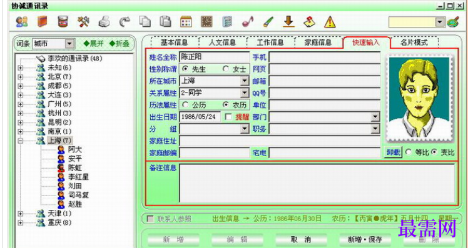Click the person icon next to 赵胜
Viewport: 468px width, 248px height.
tap(61, 204)
